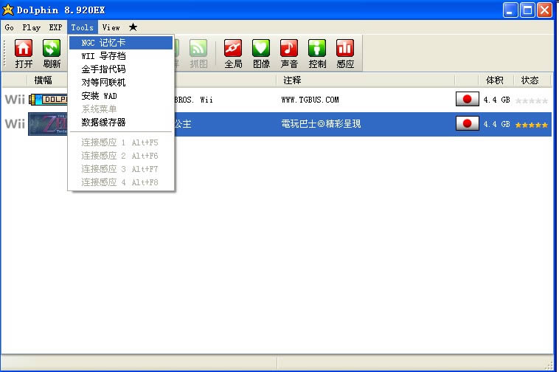
Task: Click the red 打开 (Open) home icon
Action: point(24,48)
